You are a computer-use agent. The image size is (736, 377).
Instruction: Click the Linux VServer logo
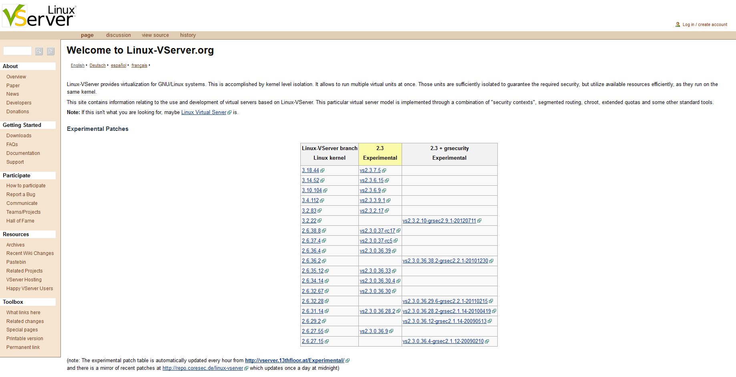tap(39, 16)
